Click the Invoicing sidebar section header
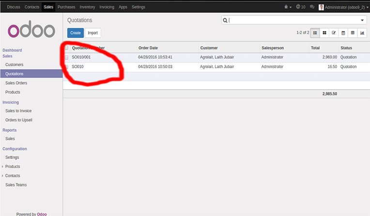Viewport: 370px width, 216px height. tap(11, 102)
